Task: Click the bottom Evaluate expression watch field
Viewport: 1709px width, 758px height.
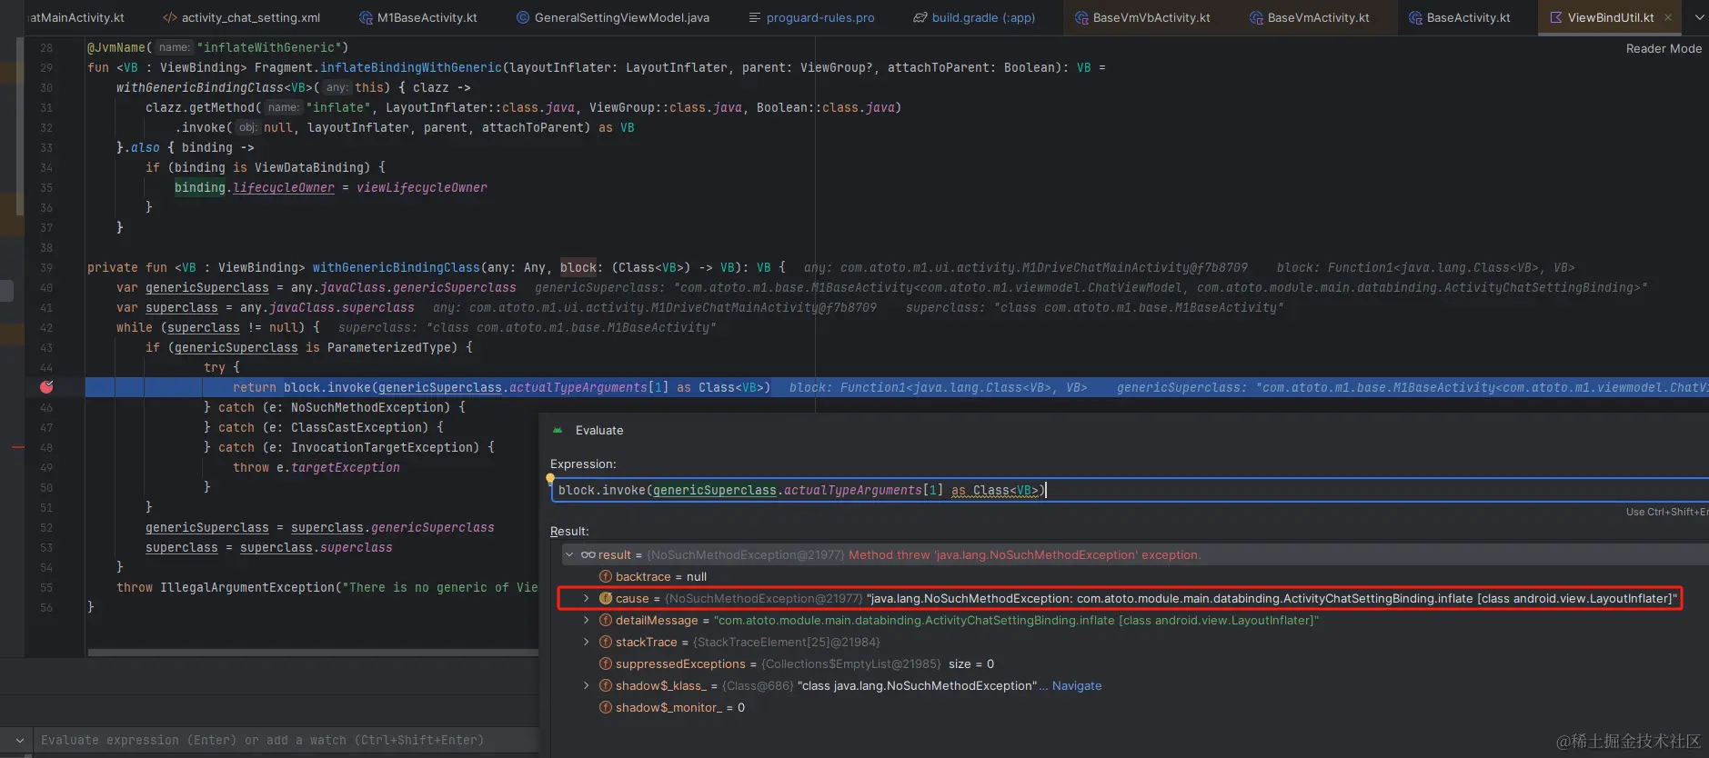Action: pyautogui.click(x=287, y=741)
